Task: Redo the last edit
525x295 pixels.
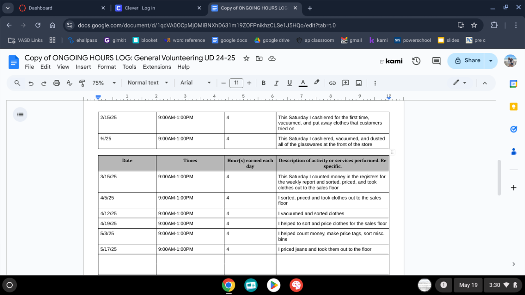Action: [x=43, y=83]
